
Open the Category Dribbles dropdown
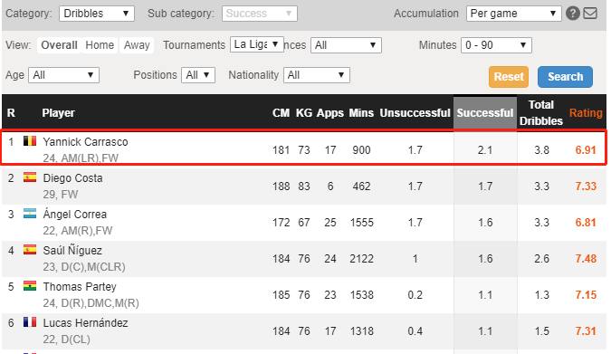pyautogui.click(x=97, y=14)
